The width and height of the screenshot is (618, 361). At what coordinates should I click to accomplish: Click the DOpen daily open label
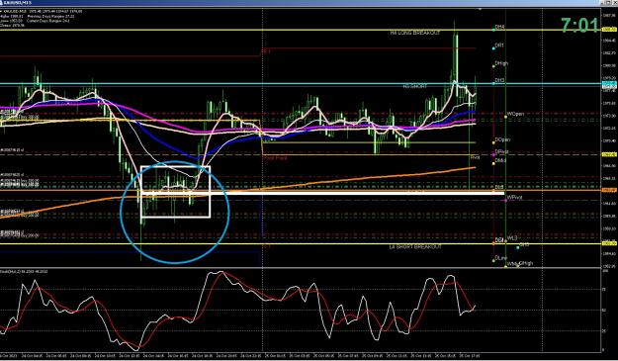(502, 139)
